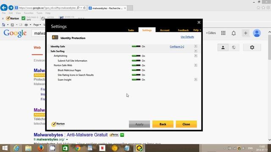271x152 pixels.
Task: Click the Windows Start button
Action: coord(5,148)
